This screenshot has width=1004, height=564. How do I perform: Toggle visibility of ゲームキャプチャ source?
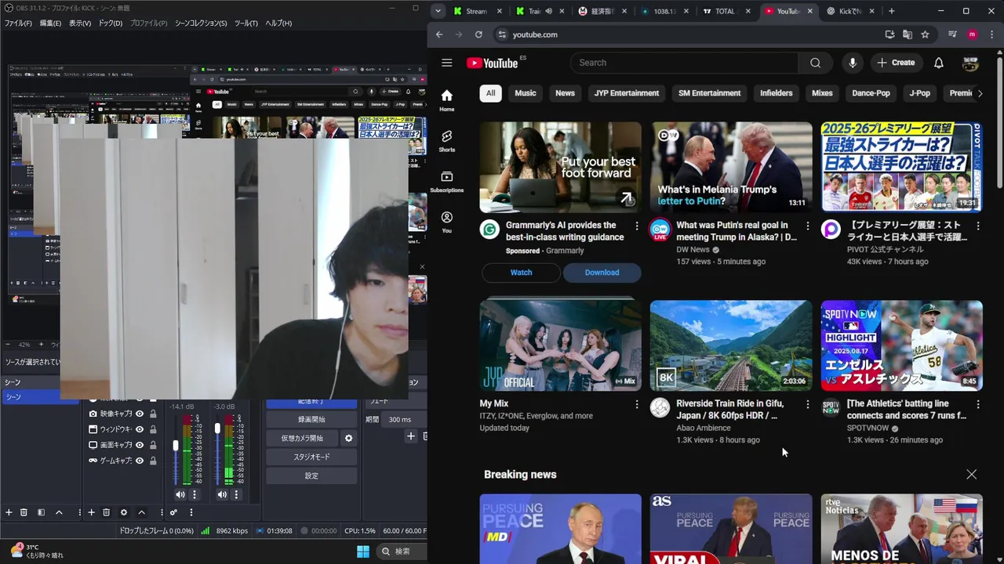pos(140,461)
